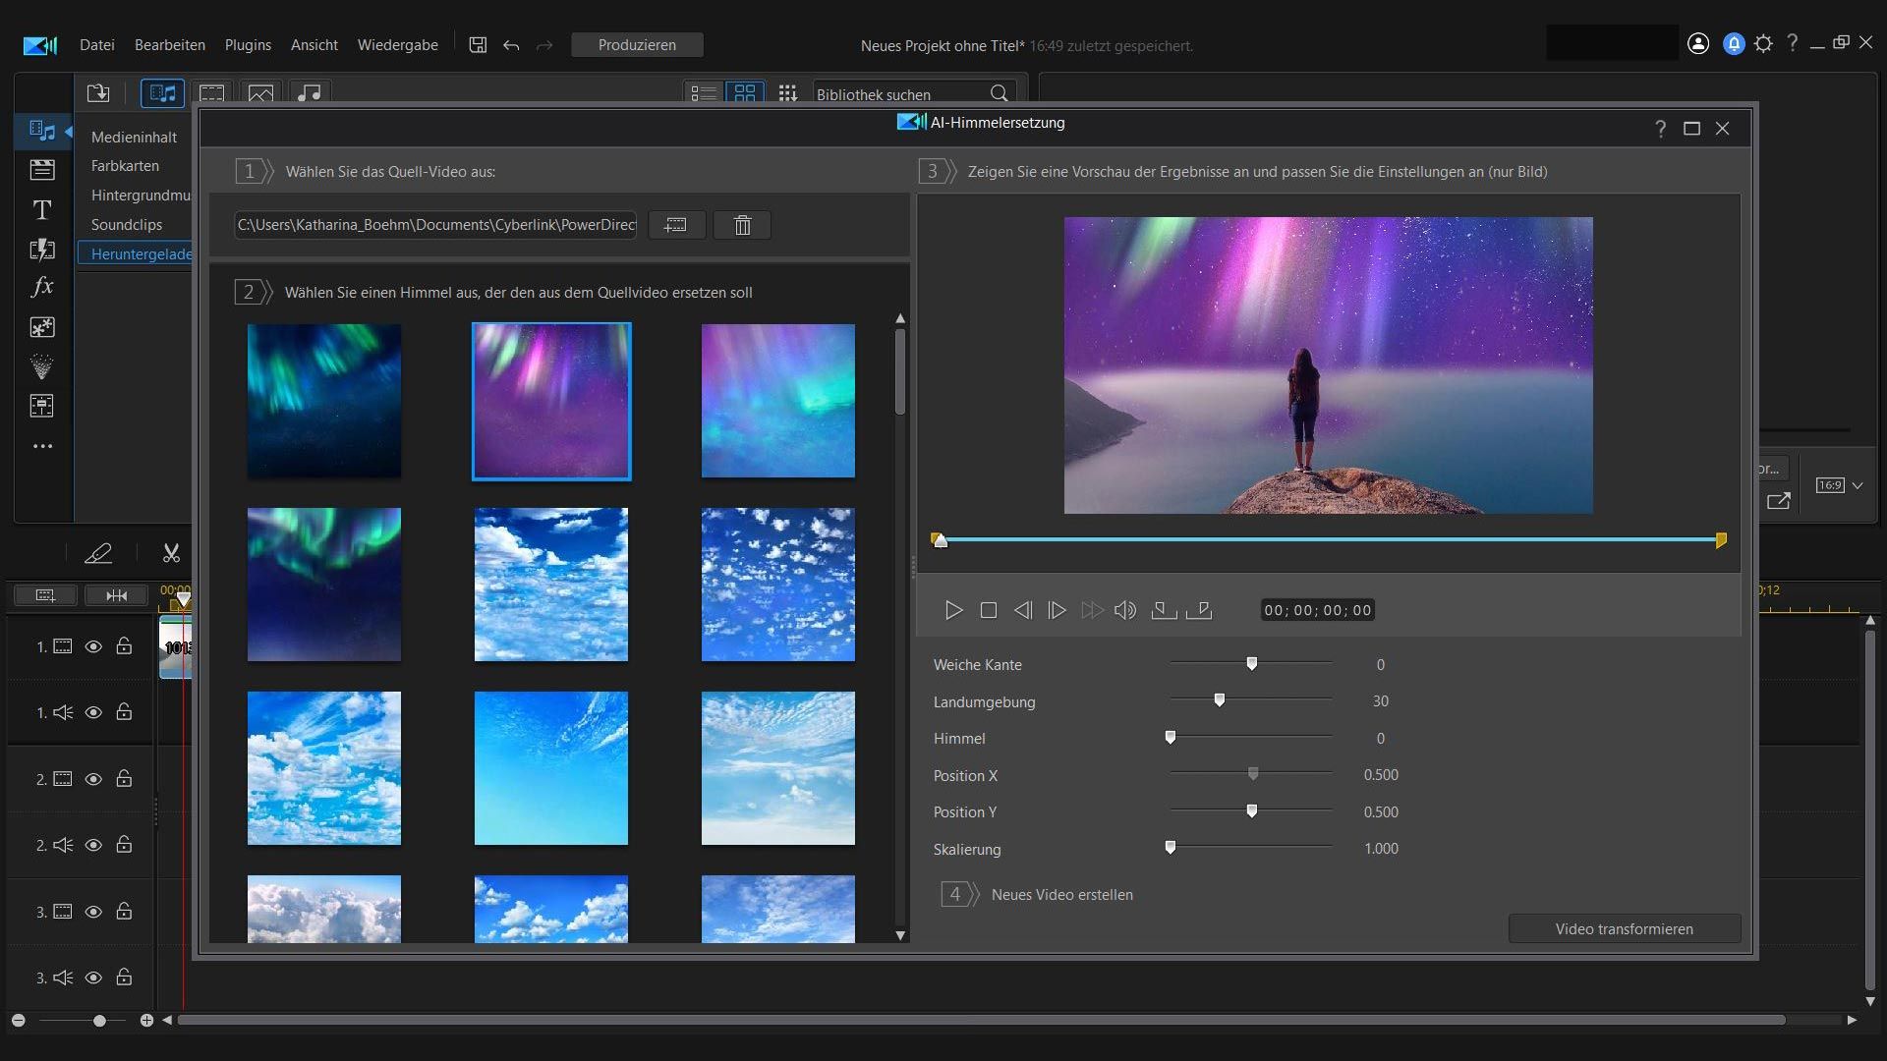Image resolution: width=1887 pixels, height=1061 pixels.
Task: Open the Title room (T icon) in sidebar
Action: point(42,209)
